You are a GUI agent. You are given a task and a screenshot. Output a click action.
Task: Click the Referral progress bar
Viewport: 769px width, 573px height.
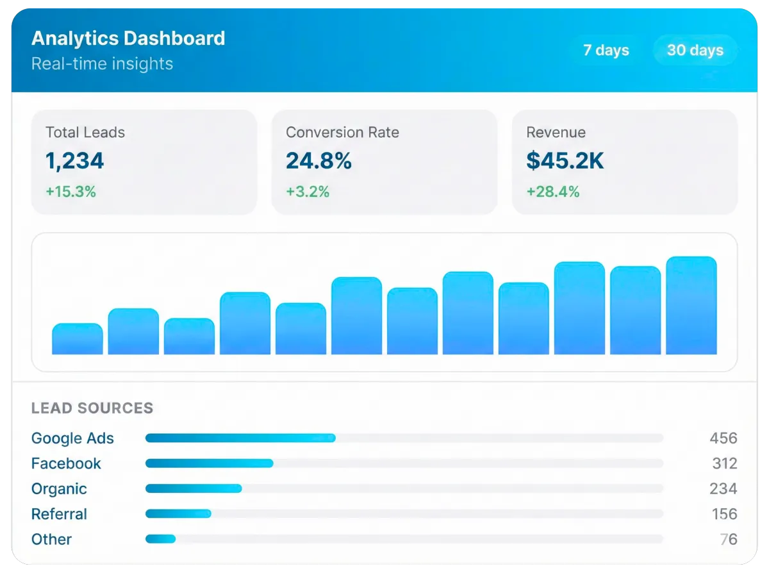coord(404,514)
